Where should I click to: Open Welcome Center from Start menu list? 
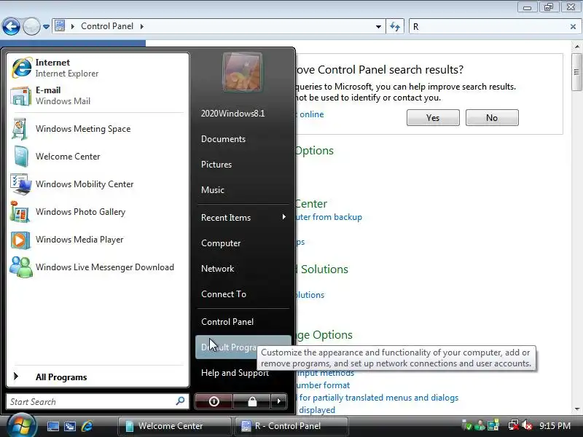[x=98, y=157]
